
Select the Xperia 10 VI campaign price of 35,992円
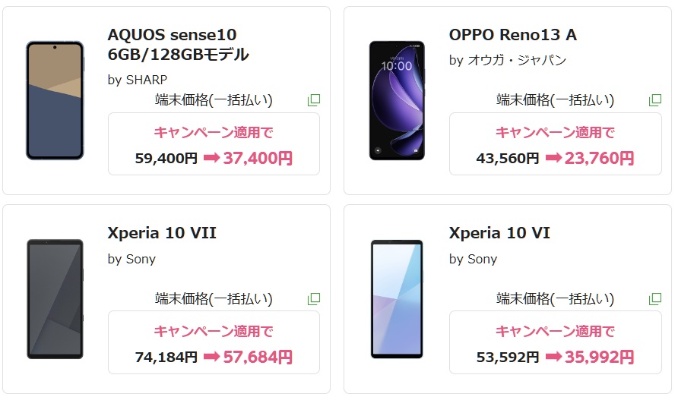(599, 357)
